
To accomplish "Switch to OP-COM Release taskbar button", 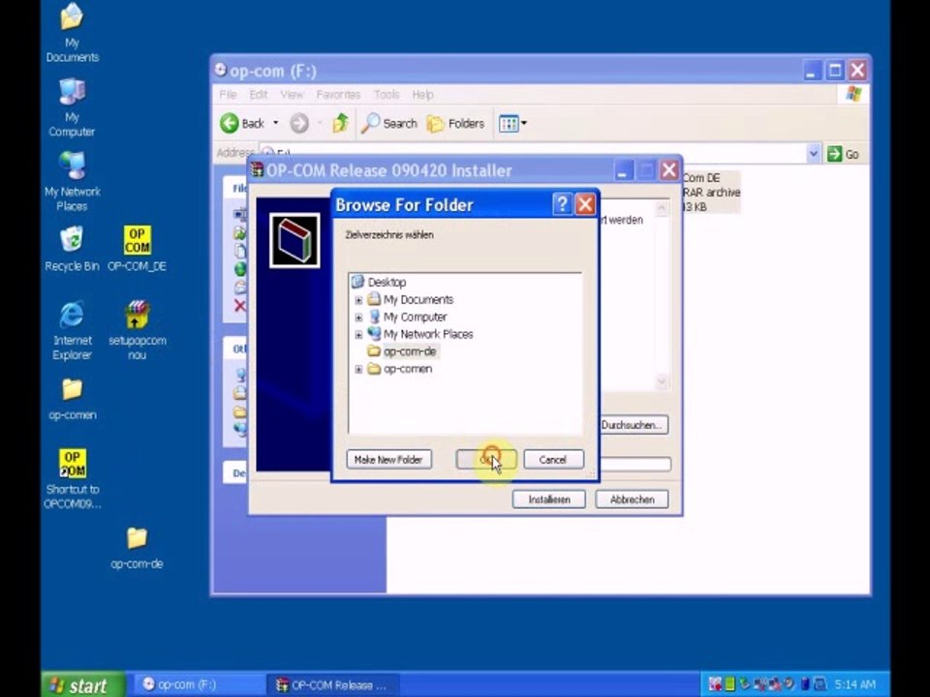I will coord(332,684).
